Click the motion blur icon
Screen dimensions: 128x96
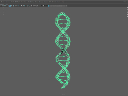coord(23,6)
